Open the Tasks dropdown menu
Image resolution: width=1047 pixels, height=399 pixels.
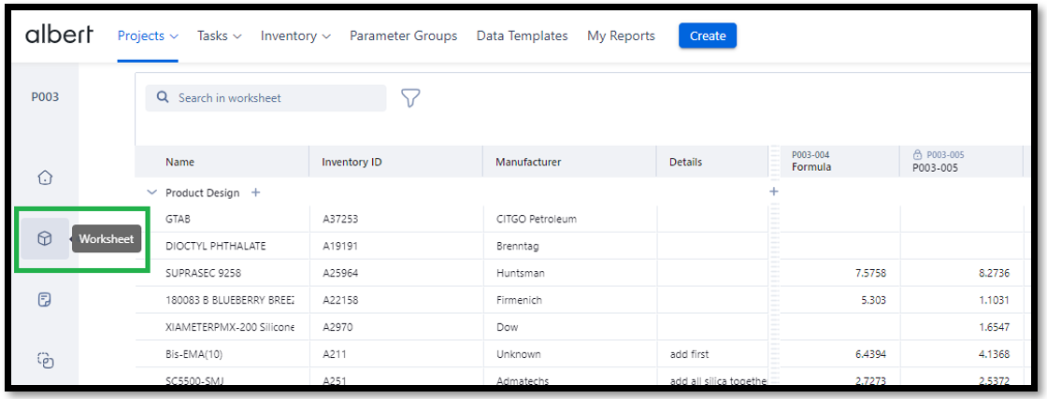219,36
